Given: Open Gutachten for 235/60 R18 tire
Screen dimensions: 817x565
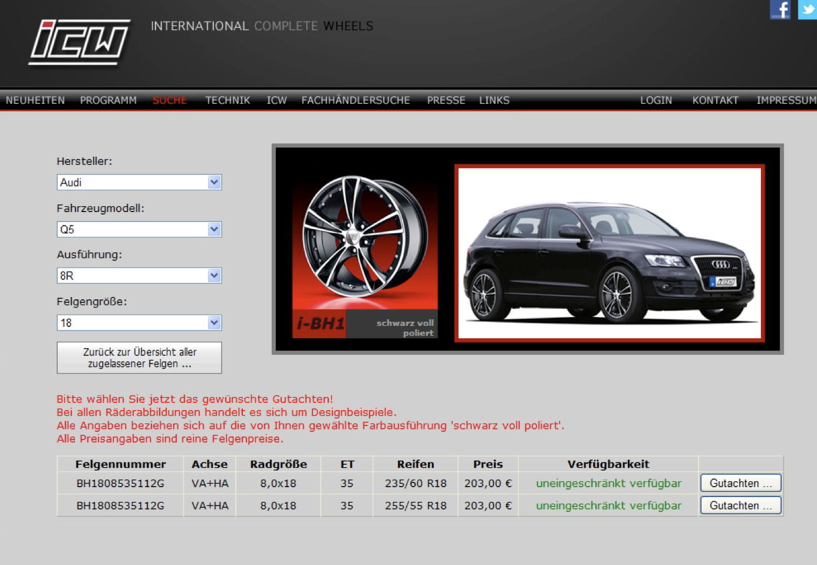Looking at the screenshot, I should click(740, 483).
